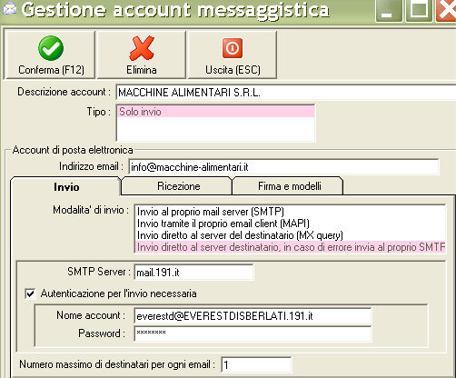This screenshot has width=456, height=378.
Task: Open the Firma e modelli tab
Action: coord(288,186)
